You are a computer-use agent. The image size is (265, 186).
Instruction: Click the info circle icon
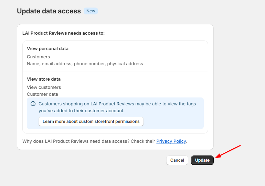pyautogui.click(x=33, y=104)
